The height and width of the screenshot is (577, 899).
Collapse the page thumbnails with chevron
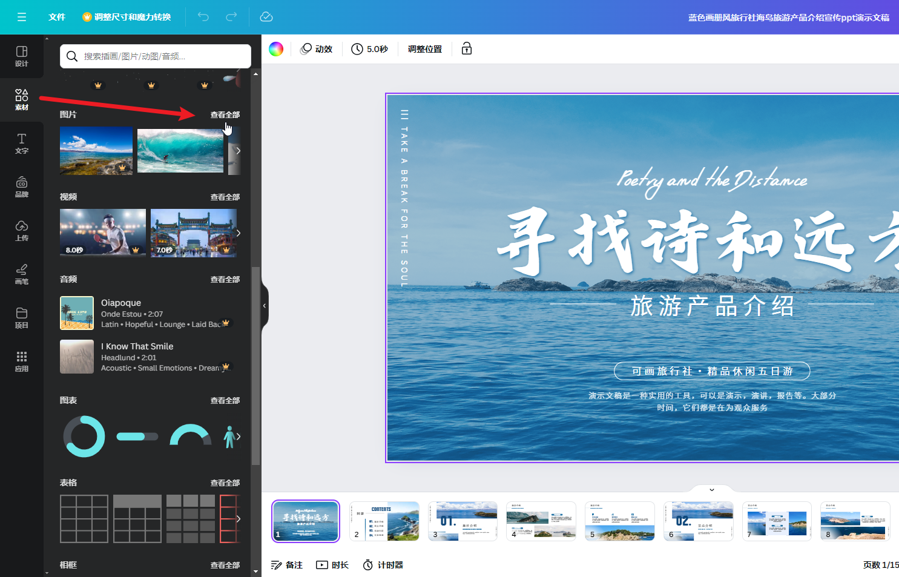click(712, 490)
